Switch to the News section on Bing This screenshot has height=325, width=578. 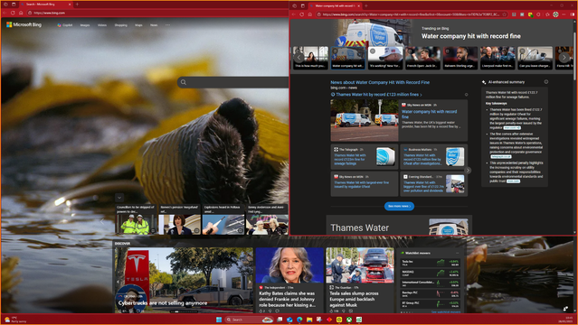154,25
